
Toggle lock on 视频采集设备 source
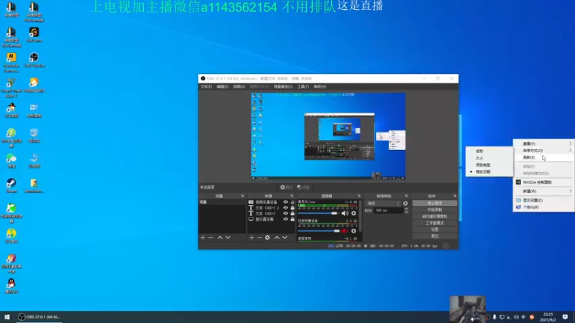point(293,202)
